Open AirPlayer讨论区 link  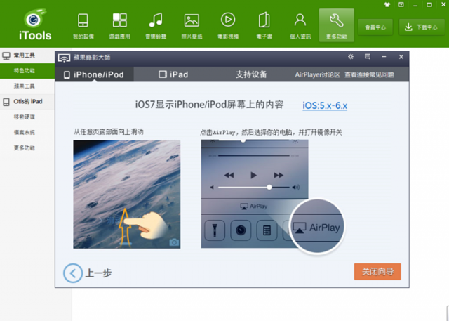tap(317, 74)
